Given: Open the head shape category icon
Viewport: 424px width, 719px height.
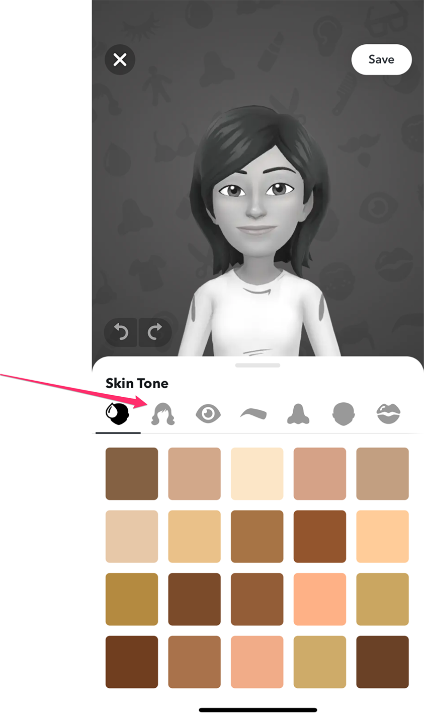Looking at the screenshot, I should click(x=344, y=414).
